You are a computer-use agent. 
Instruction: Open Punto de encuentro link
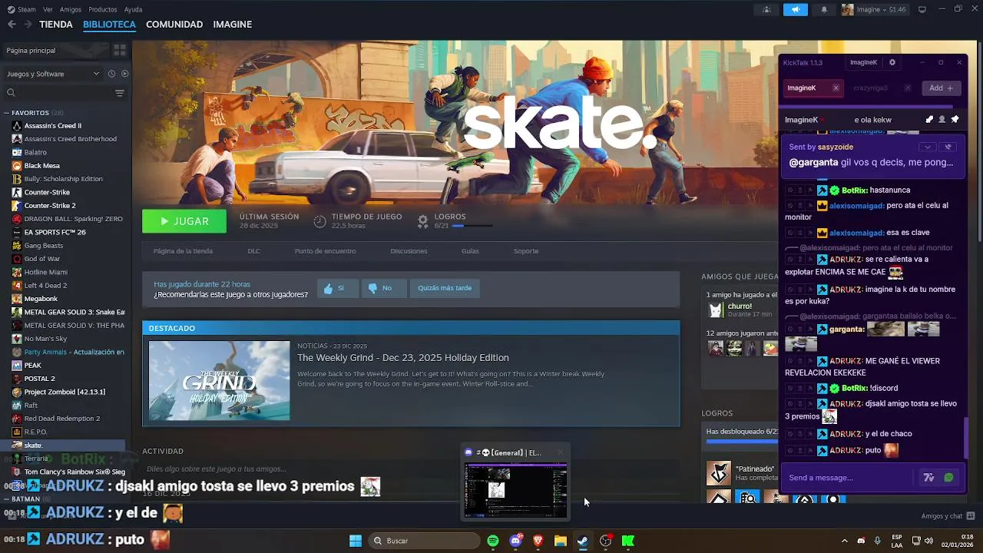pyautogui.click(x=325, y=251)
